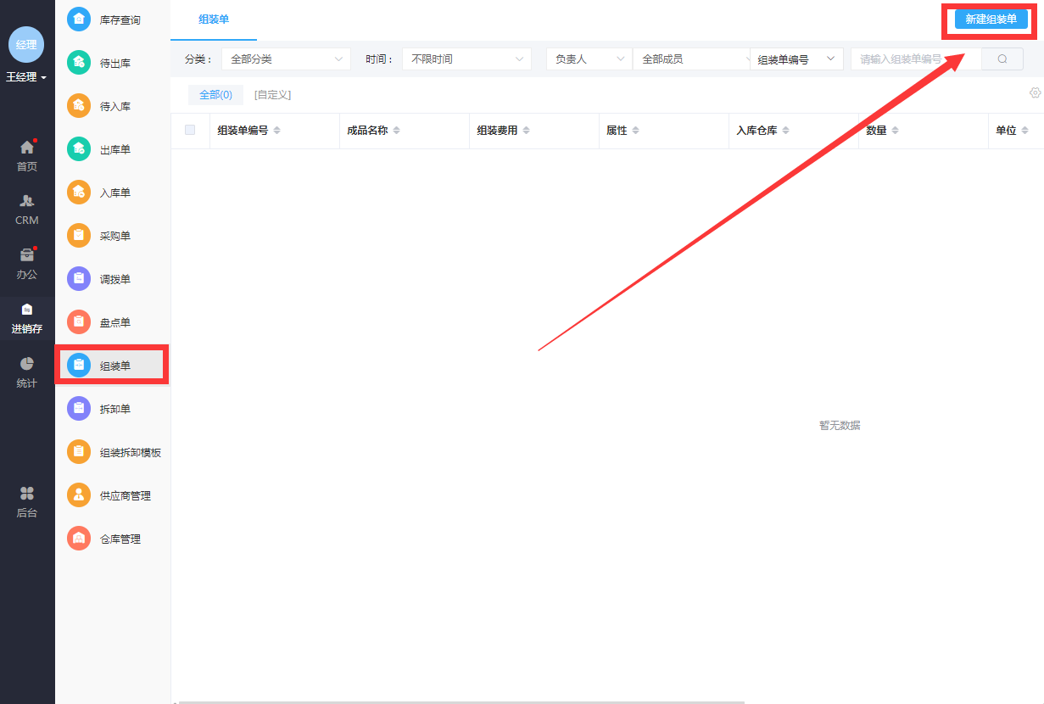The width and height of the screenshot is (1044, 704).
Task: Tick the select-all table header checkbox
Action: click(x=190, y=130)
